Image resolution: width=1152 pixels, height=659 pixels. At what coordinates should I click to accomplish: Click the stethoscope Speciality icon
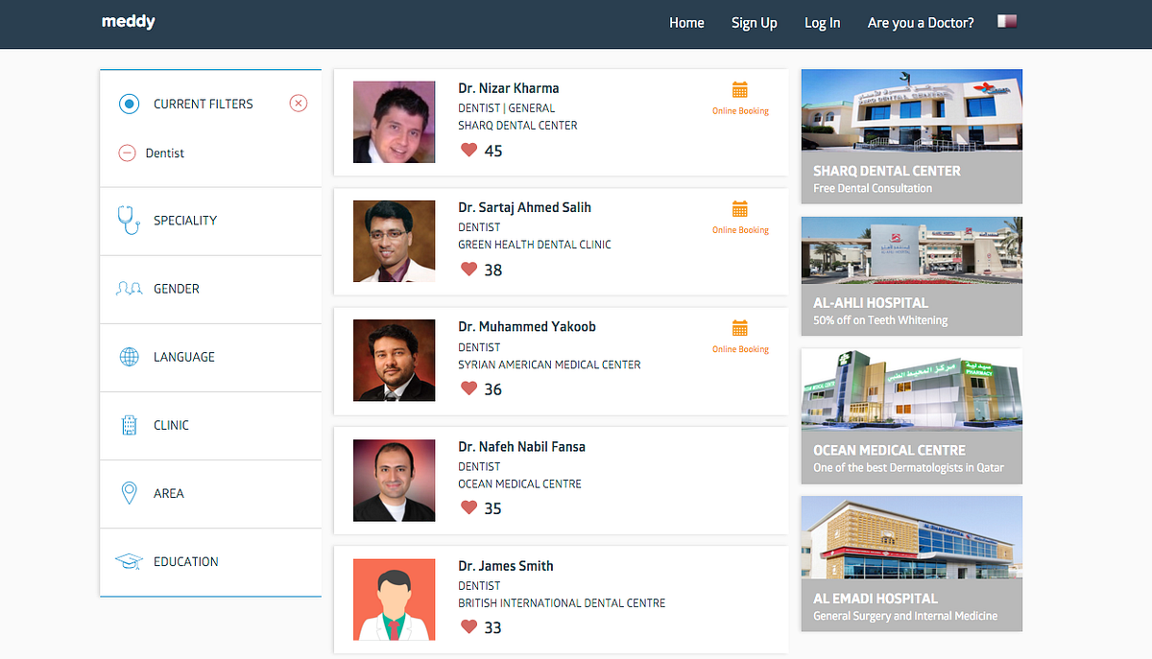coord(128,220)
